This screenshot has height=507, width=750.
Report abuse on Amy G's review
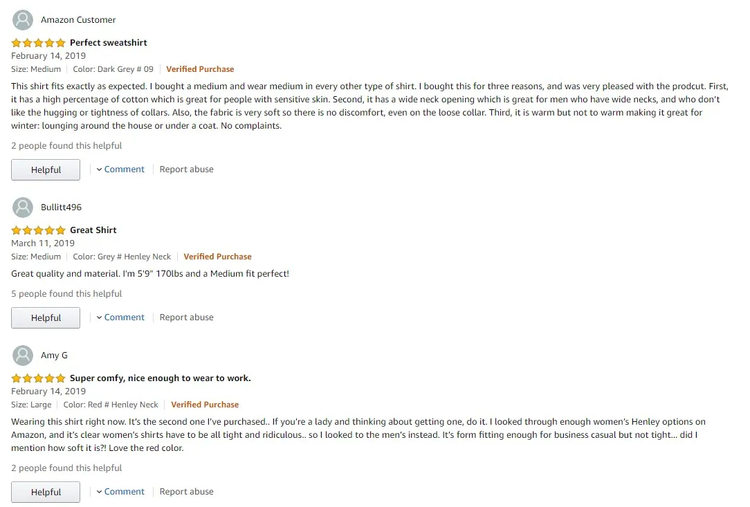[186, 492]
